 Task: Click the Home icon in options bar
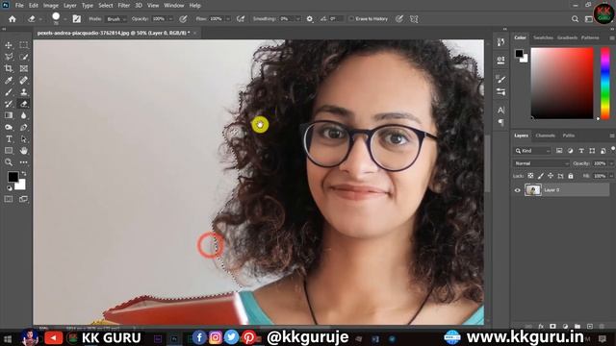(x=13, y=19)
